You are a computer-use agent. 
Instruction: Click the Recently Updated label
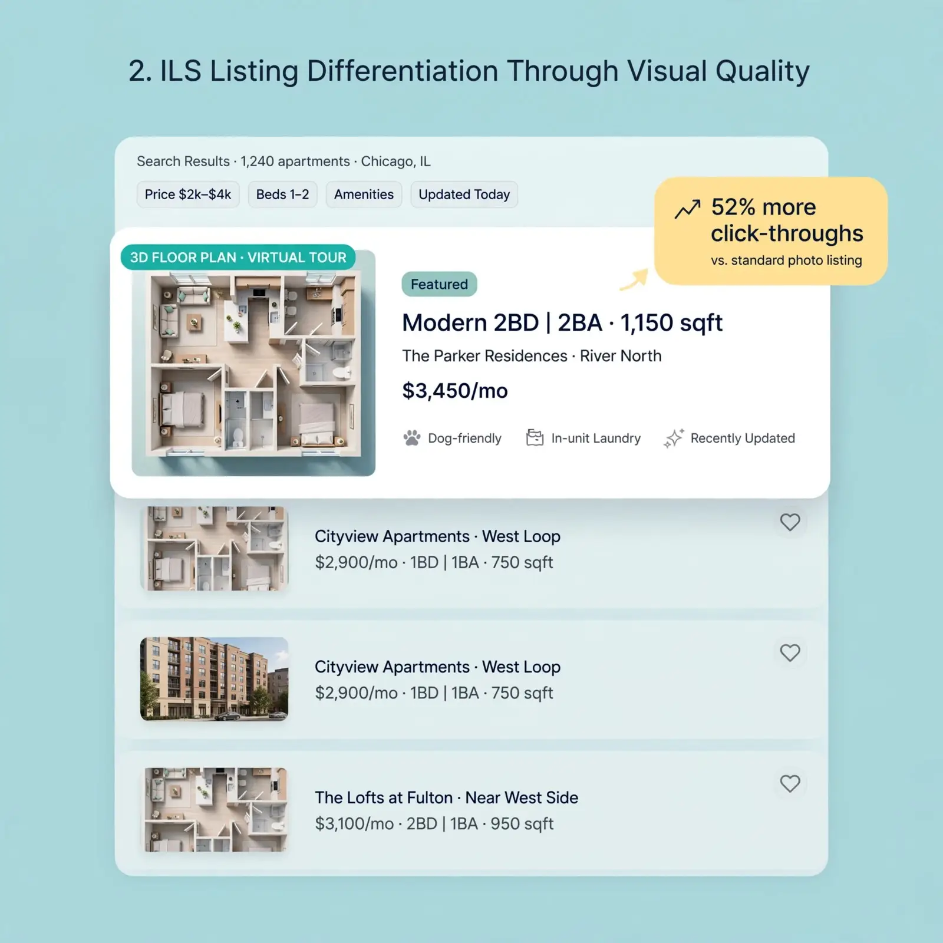pos(743,438)
